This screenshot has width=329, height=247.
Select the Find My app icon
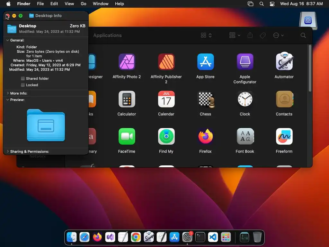point(166,136)
